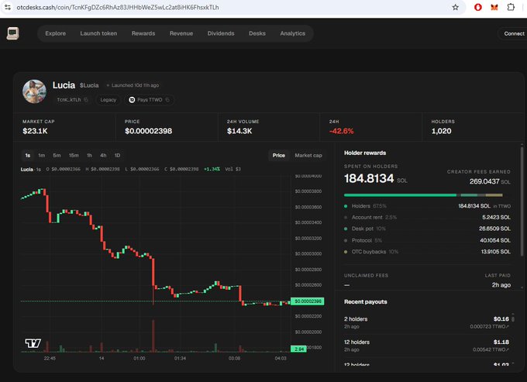Set chart interval to 4h

[x=103, y=155]
